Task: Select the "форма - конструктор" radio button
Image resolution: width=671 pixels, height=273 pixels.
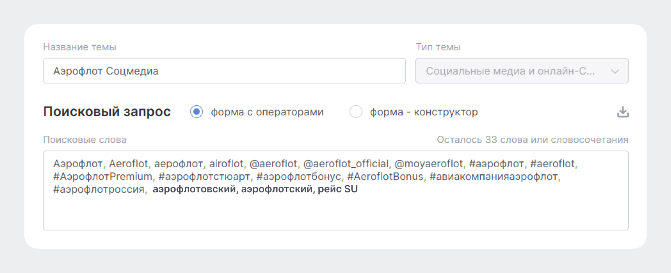Action: tap(356, 112)
